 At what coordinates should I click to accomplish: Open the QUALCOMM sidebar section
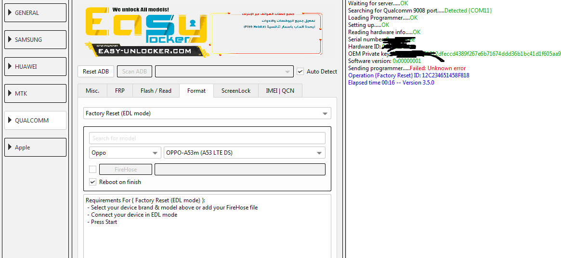(35, 120)
